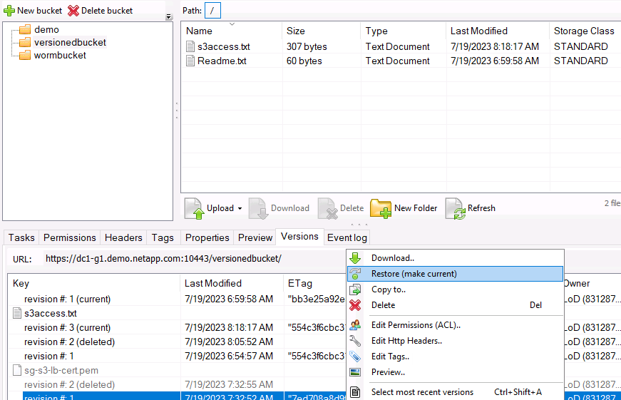Click the Edit Http Headers wrench icon

pos(355,341)
